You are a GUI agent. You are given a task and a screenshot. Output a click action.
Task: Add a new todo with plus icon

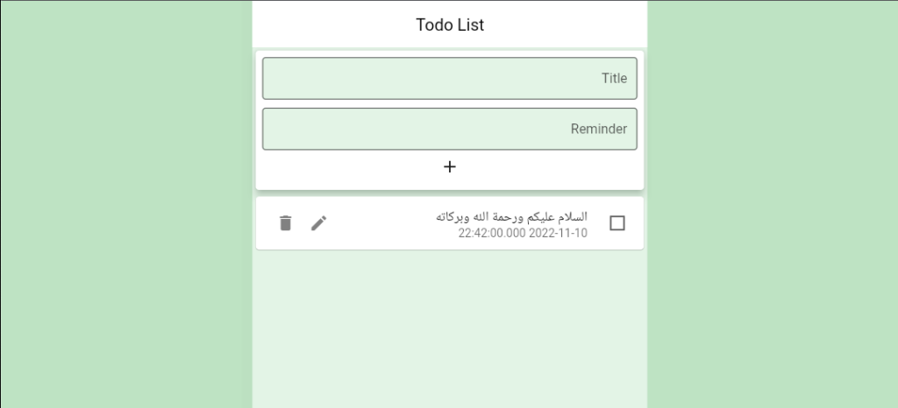[450, 167]
